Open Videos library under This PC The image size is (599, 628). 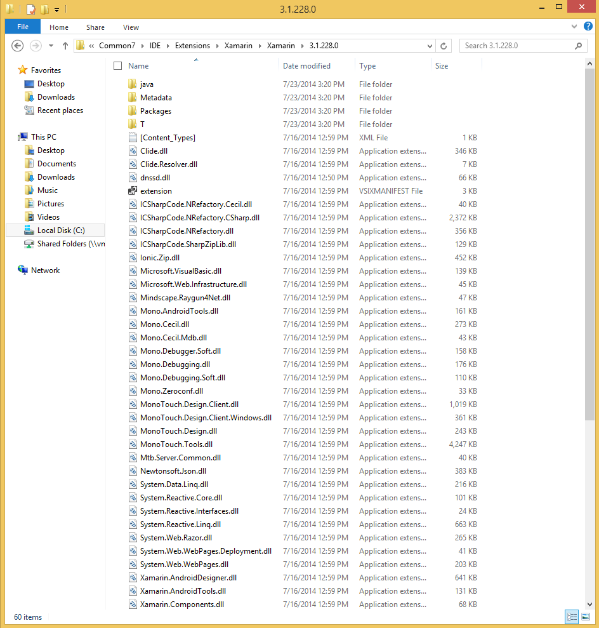point(48,217)
